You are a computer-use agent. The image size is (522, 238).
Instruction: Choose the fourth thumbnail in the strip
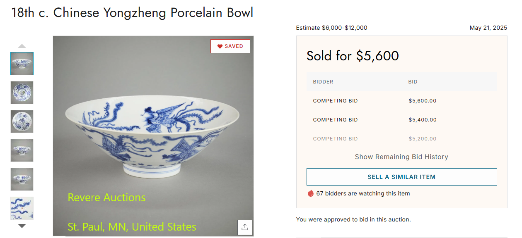click(x=22, y=150)
